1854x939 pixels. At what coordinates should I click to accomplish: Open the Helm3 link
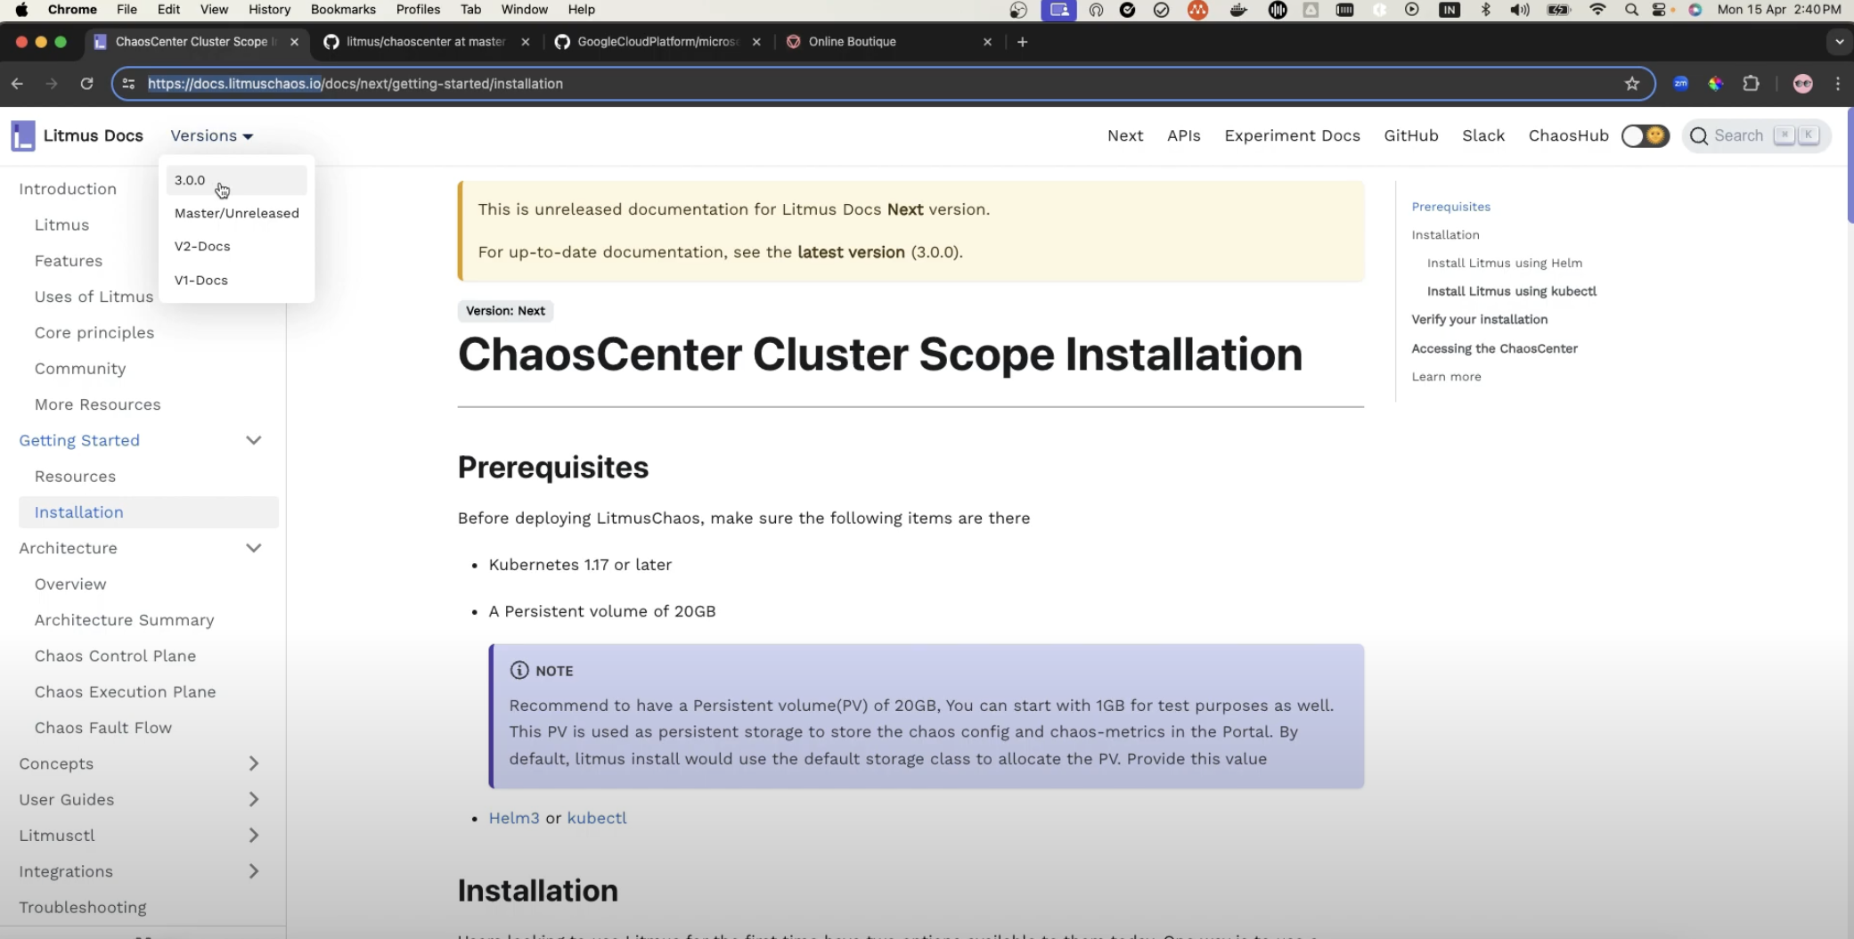tap(514, 818)
